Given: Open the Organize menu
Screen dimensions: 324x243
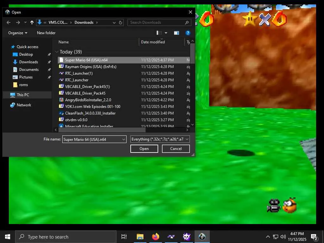Looking at the screenshot, I should tap(18, 33).
